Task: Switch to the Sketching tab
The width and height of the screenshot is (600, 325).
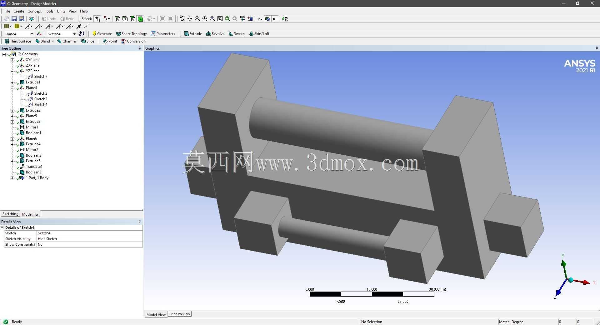Action: point(10,214)
